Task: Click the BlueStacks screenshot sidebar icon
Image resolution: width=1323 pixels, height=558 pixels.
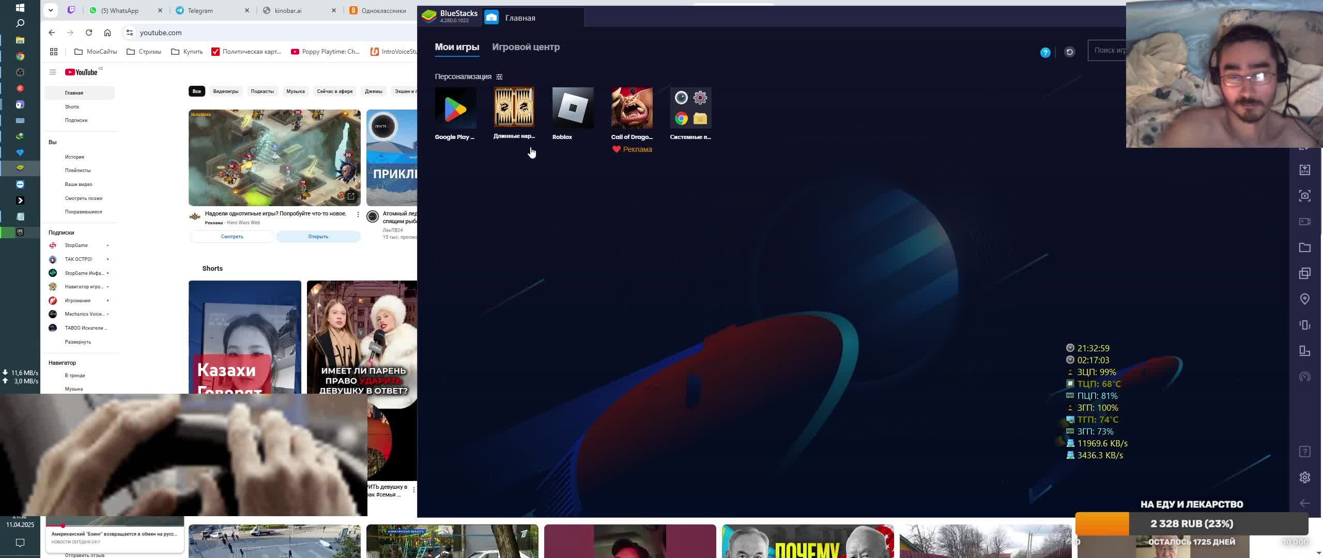Action: point(1304,196)
